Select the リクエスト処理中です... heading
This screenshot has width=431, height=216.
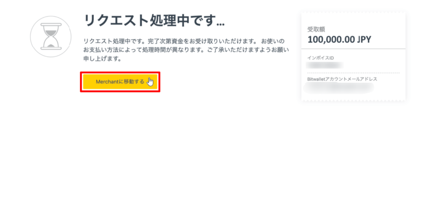tap(154, 21)
